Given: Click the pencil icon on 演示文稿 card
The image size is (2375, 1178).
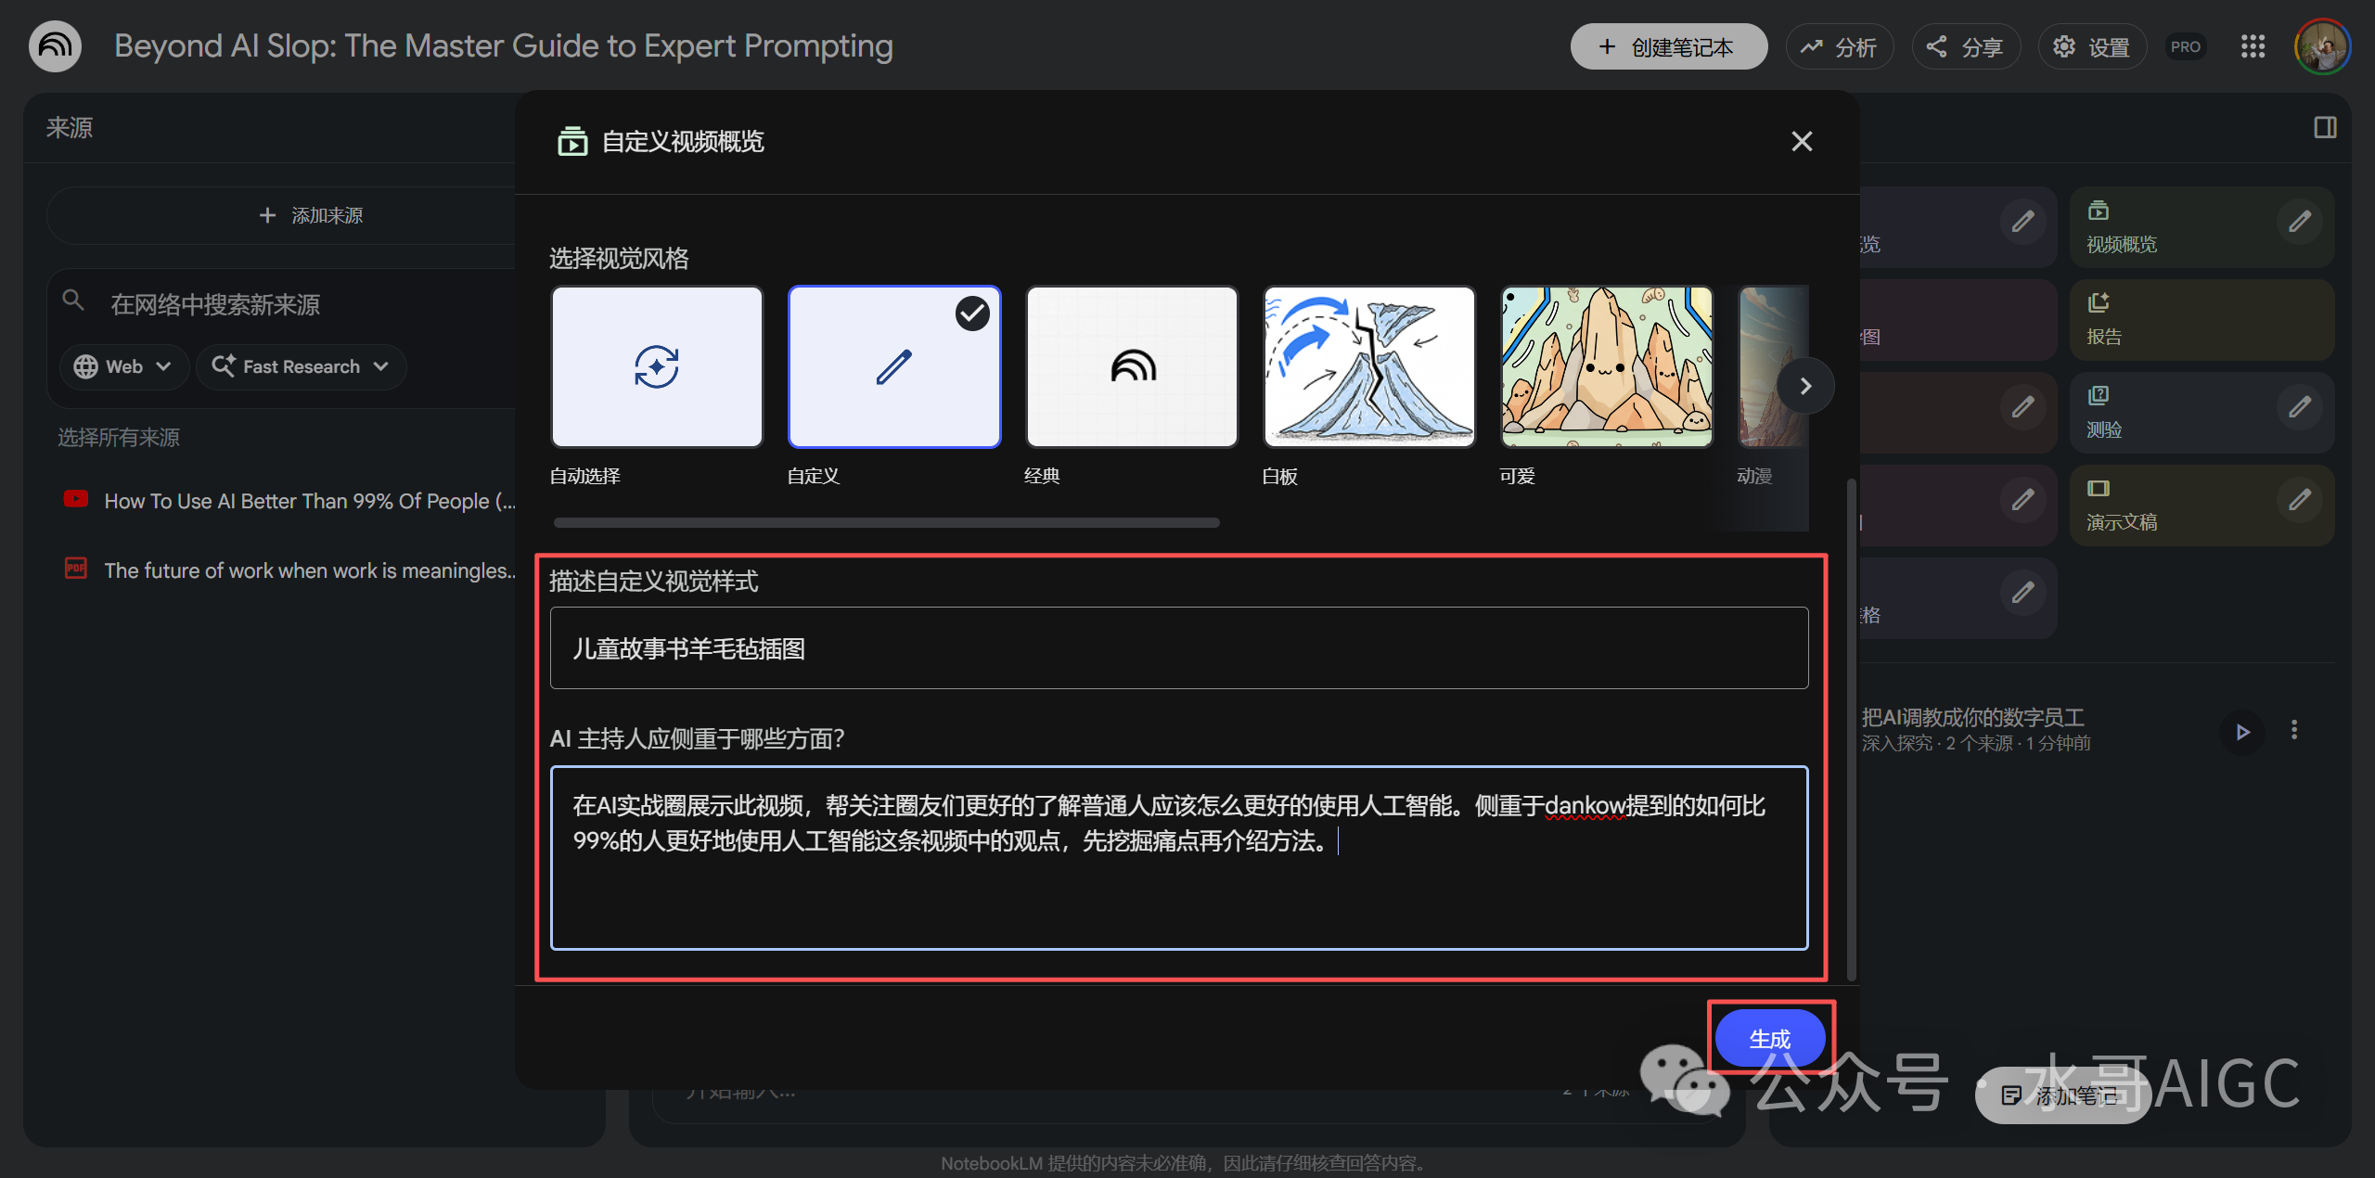Looking at the screenshot, I should [x=2299, y=500].
